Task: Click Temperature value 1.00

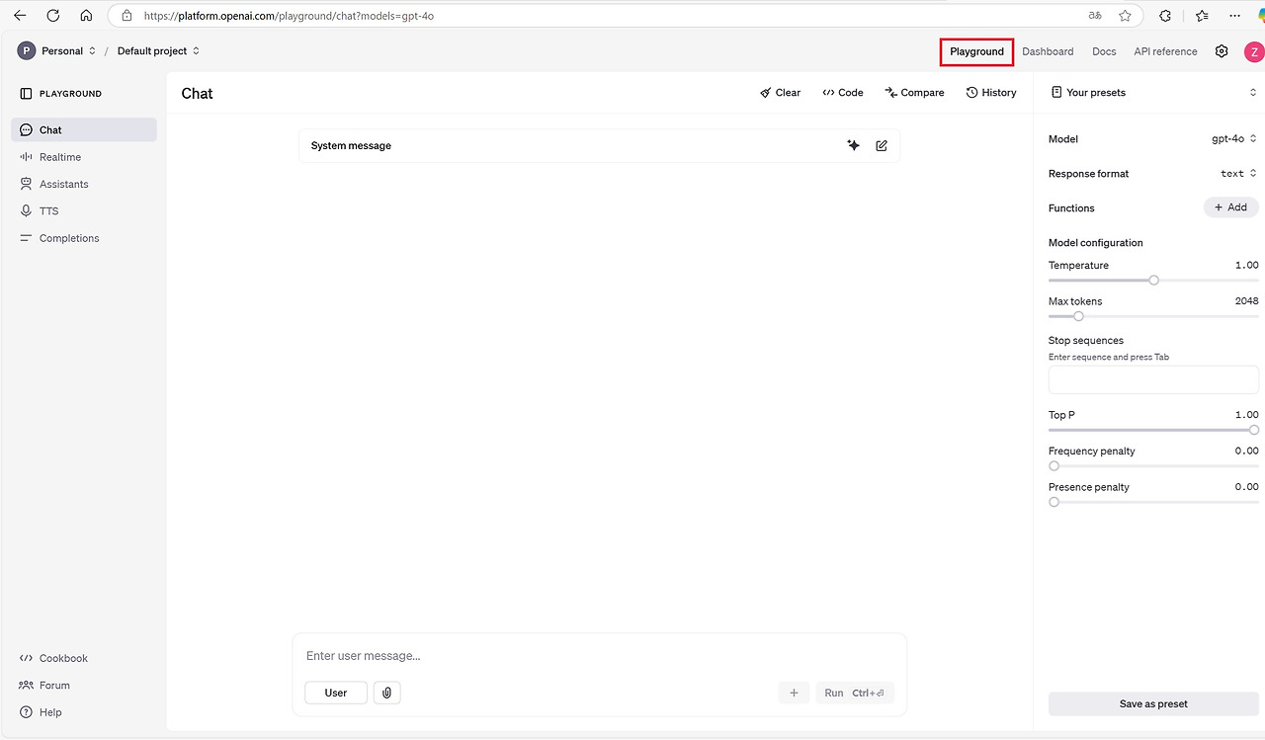Action: tap(1246, 266)
